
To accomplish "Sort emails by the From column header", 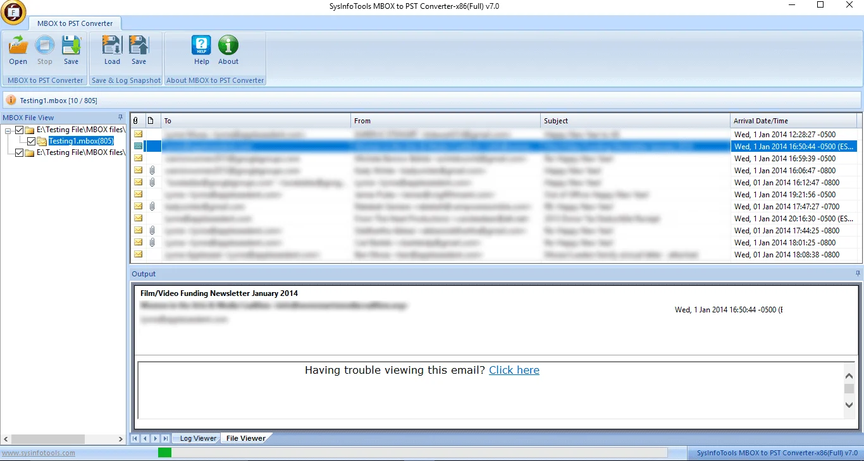I will click(x=446, y=121).
